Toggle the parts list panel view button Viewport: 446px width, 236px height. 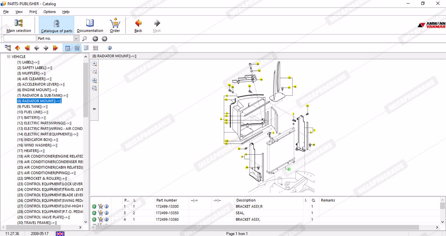[68, 48]
